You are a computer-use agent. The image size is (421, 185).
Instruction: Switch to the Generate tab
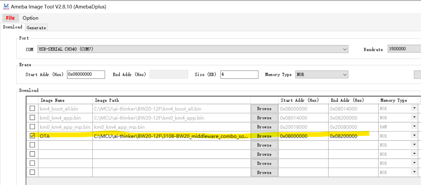point(36,28)
